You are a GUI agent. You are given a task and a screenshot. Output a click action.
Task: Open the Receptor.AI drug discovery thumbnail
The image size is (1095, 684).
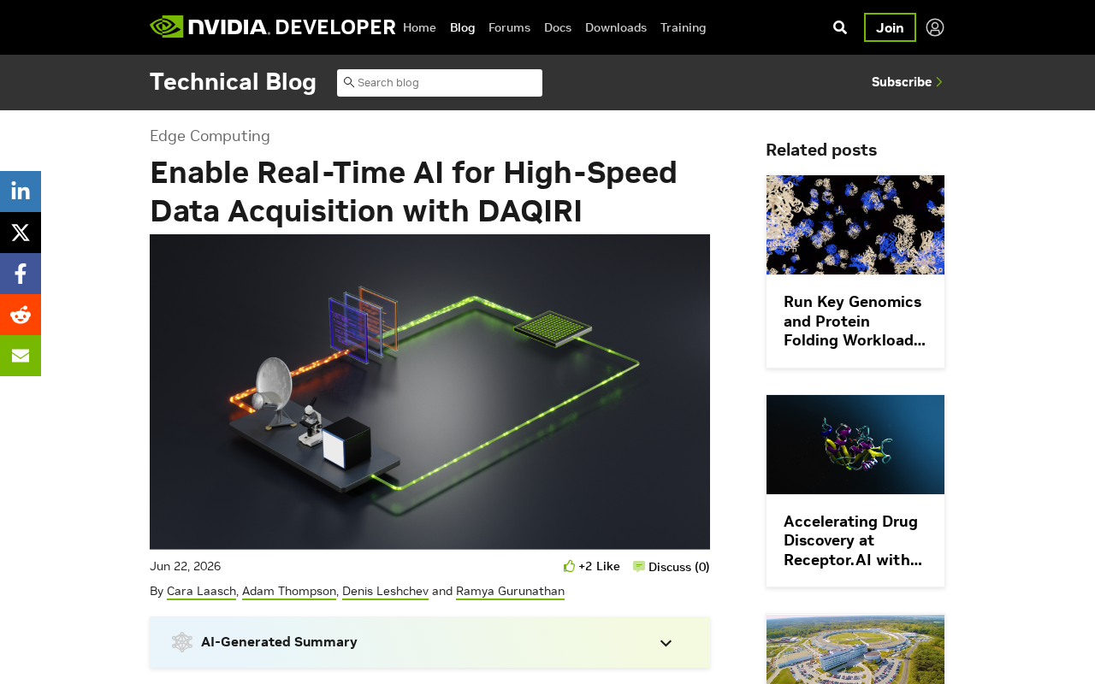(x=855, y=445)
